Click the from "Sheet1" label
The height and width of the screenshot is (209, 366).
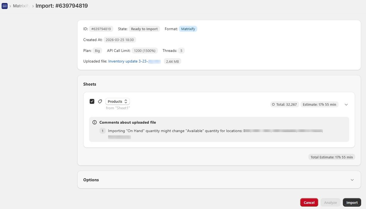[118, 108]
